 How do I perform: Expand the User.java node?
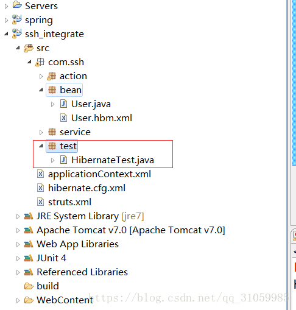pos(52,105)
